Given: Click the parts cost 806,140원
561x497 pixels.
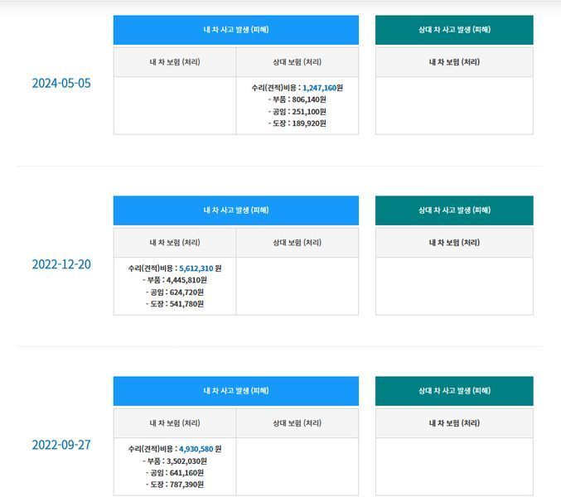Looking at the screenshot, I should pyautogui.click(x=309, y=99).
